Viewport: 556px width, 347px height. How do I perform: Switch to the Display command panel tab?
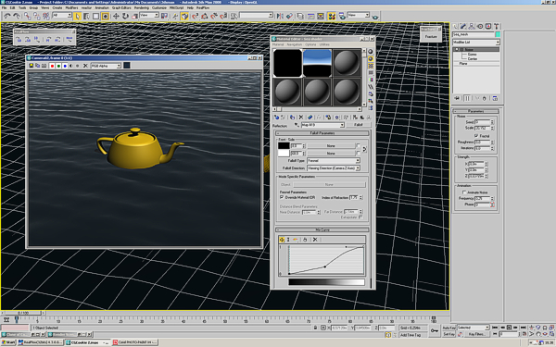pyautogui.click(x=488, y=26)
